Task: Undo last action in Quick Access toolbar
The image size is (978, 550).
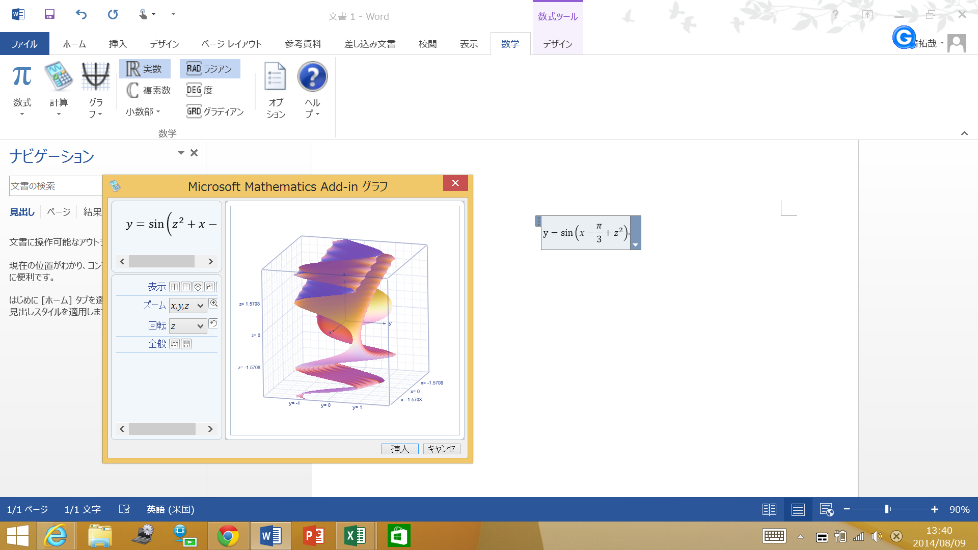Action: coord(81,14)
